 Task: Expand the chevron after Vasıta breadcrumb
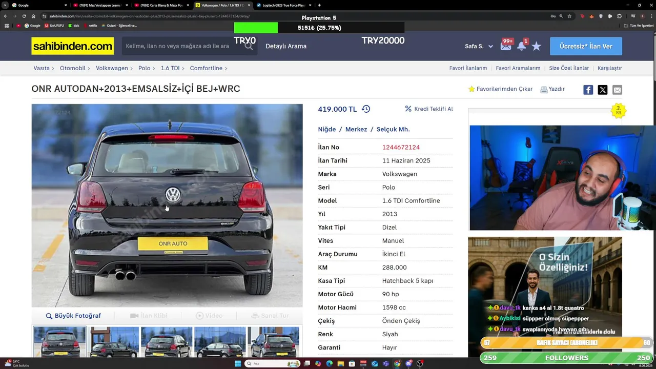pos(53,68)
